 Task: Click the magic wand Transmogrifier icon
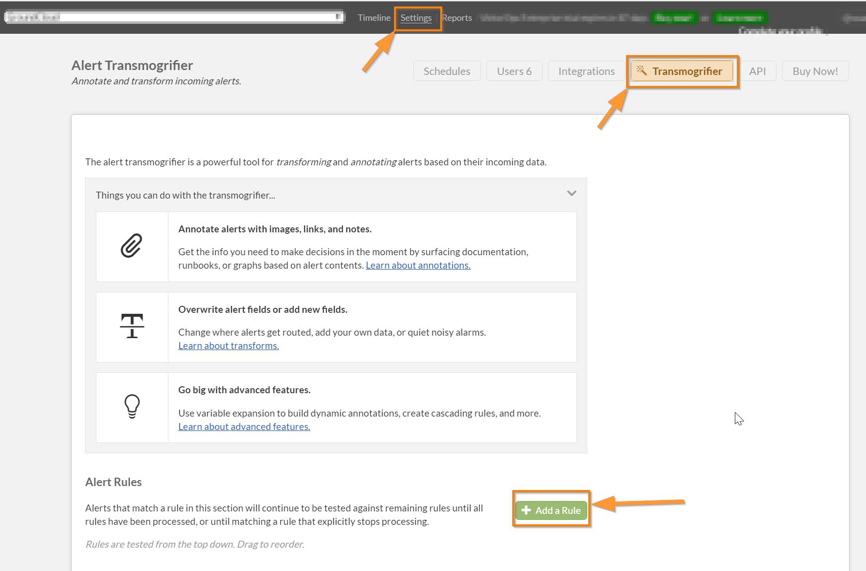click(641, 71)
